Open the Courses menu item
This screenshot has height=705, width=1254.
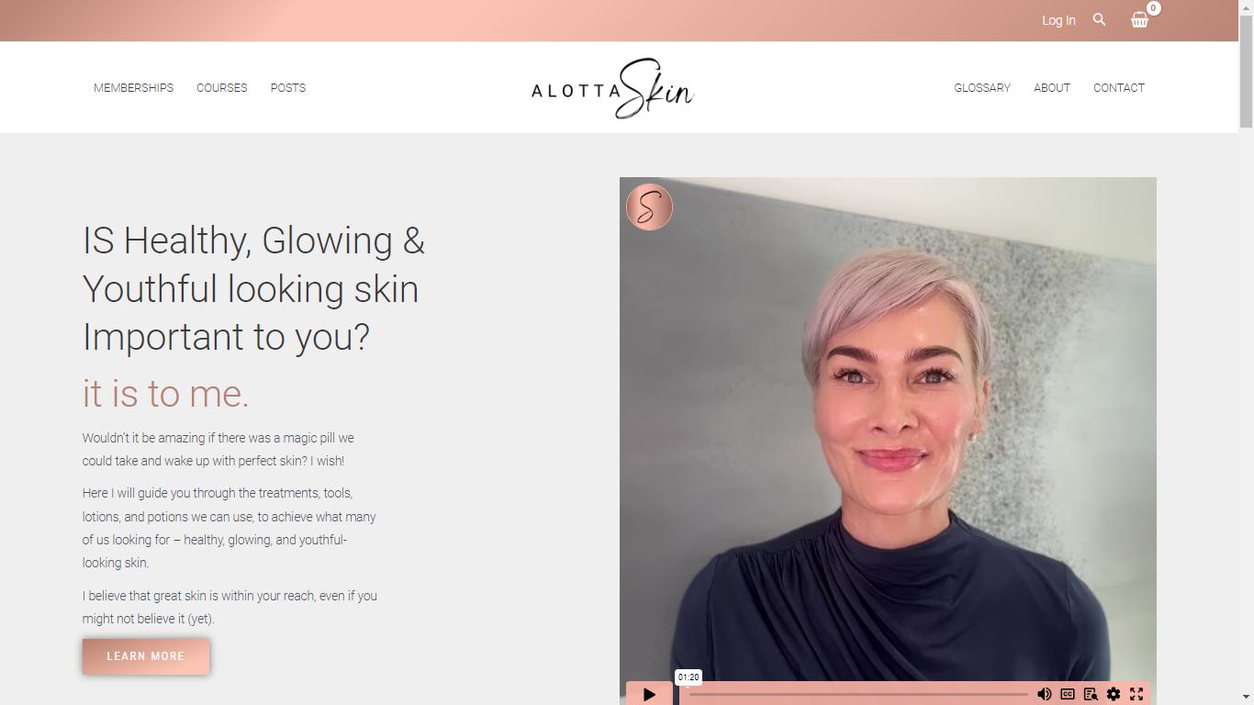click(221, 88)
